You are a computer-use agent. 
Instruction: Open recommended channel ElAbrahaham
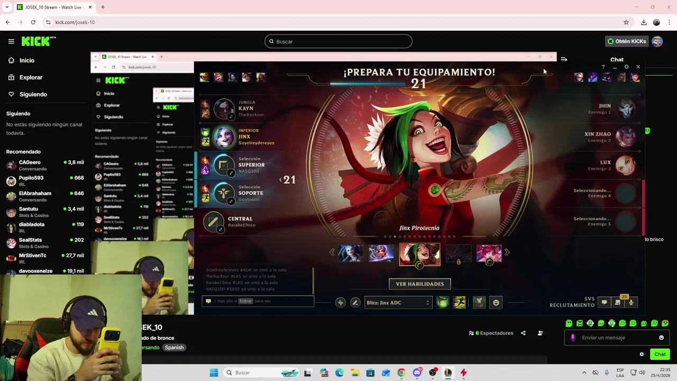45,196
